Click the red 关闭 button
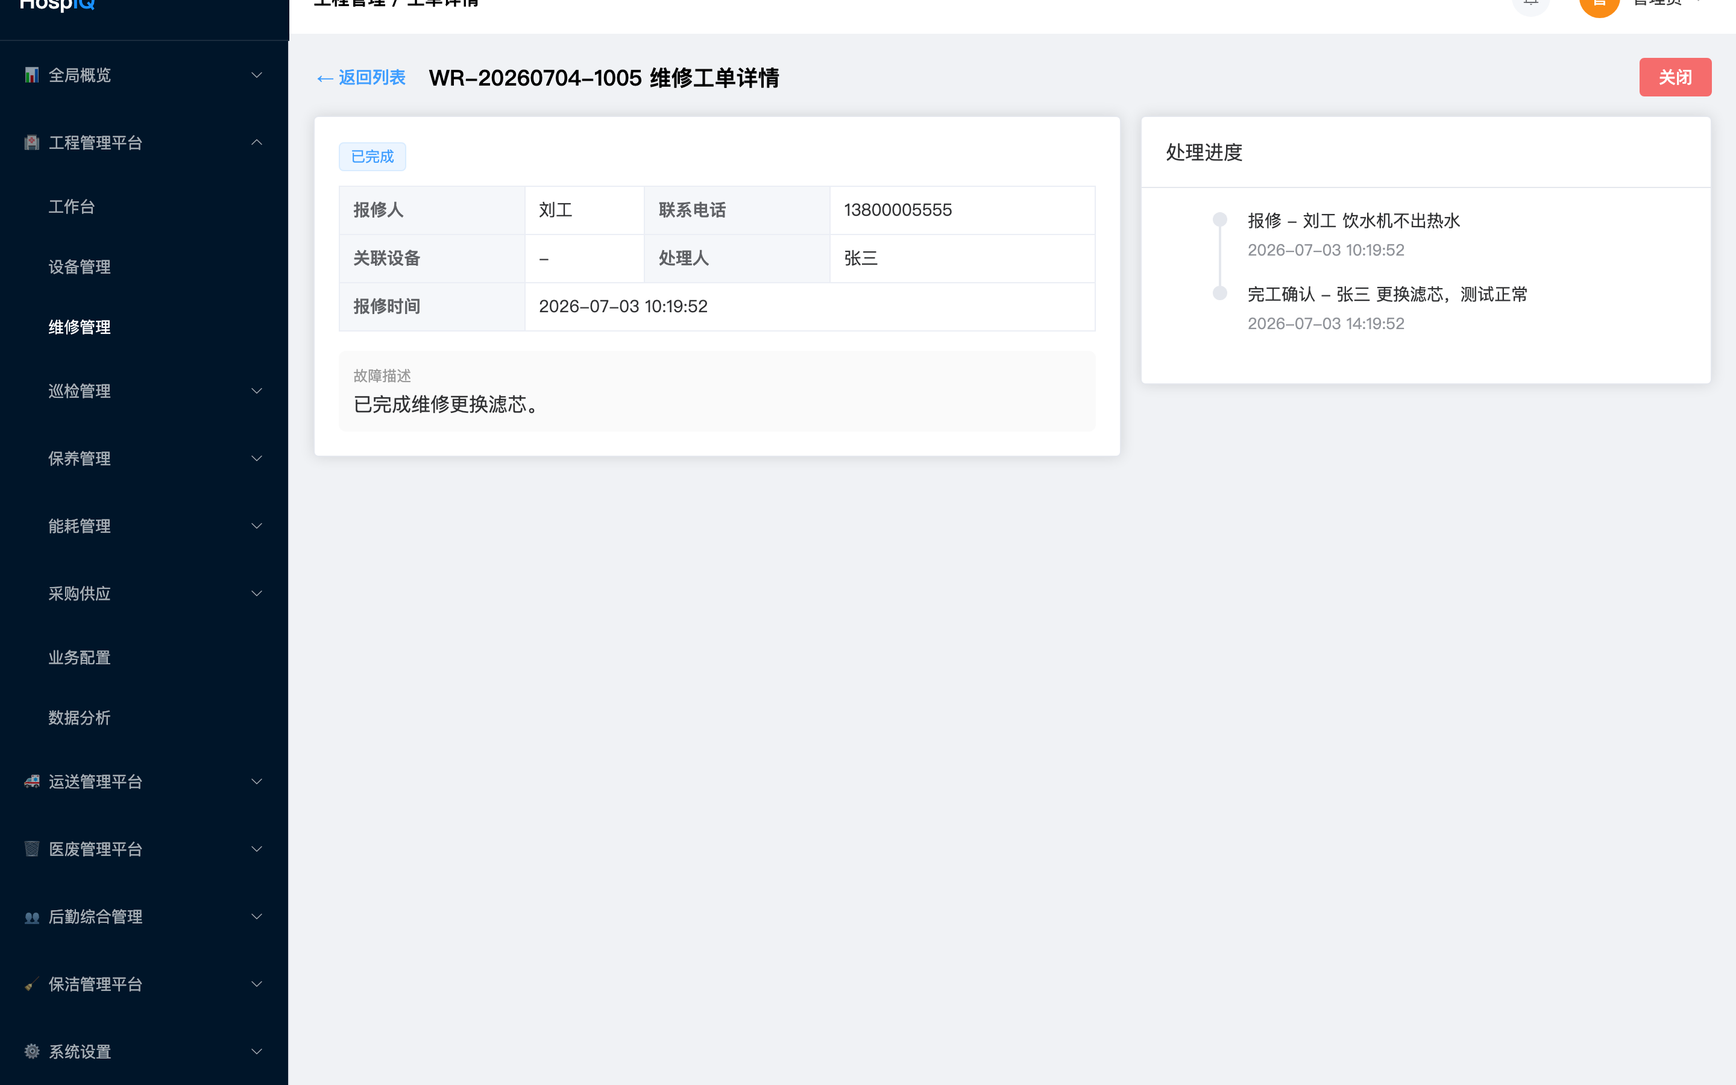Screen dimensions: 1736x1085 coord(1675,77)
